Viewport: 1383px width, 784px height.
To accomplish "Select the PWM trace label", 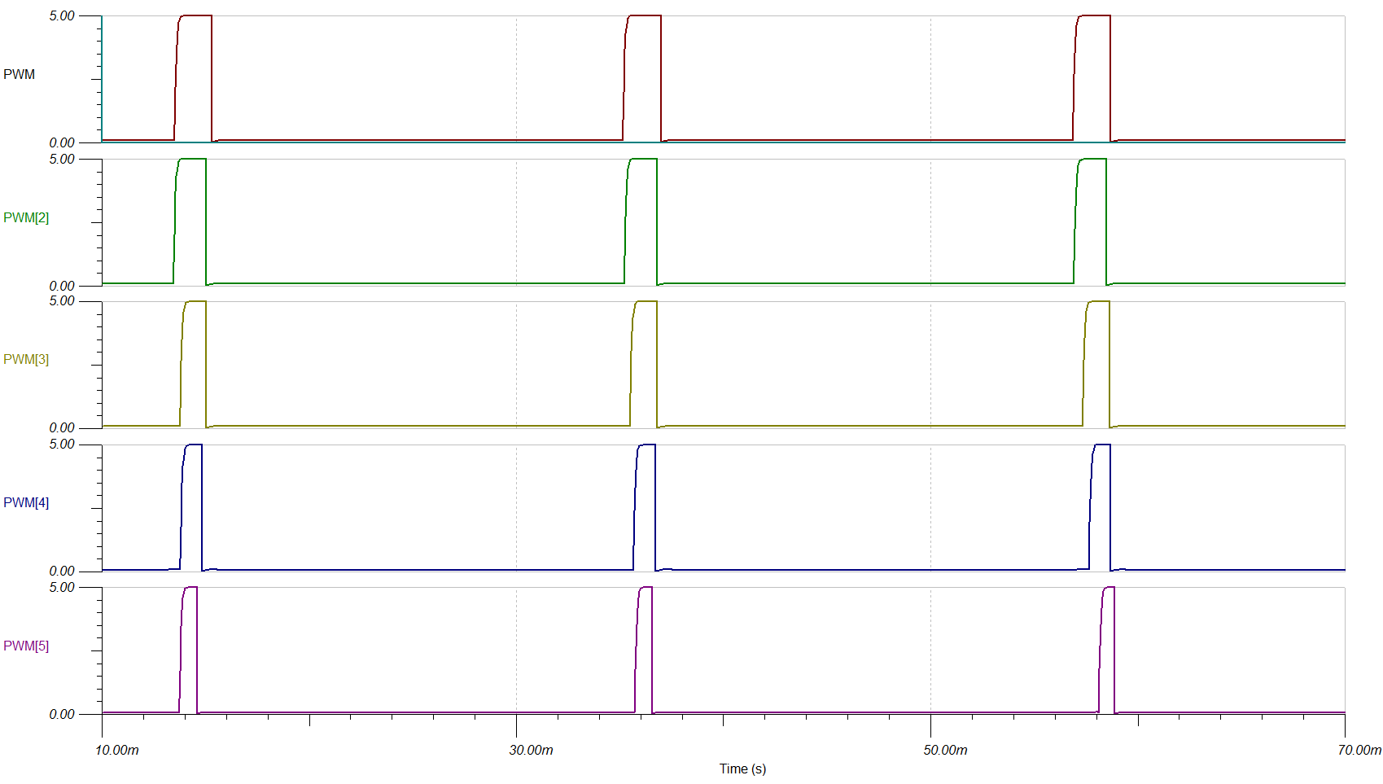I will (x=19, y=74).
